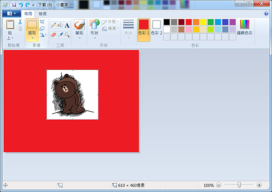Pick the black color swatch

pos(167,22)
